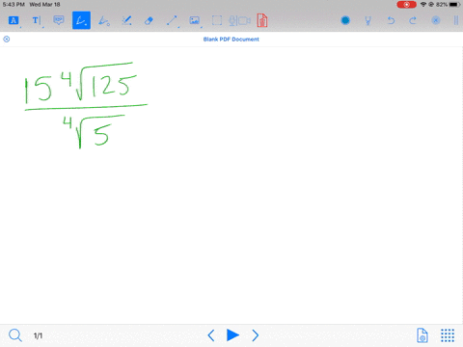
Task: Open the red PDF document icon
Action: pos(262,20)
